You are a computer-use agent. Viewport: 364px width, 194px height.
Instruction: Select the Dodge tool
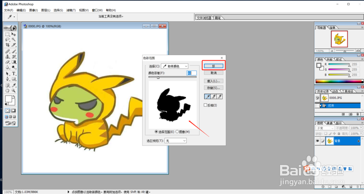coord(14,67)
